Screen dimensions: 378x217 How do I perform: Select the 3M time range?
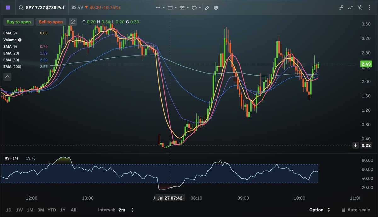tap(41, 210)
